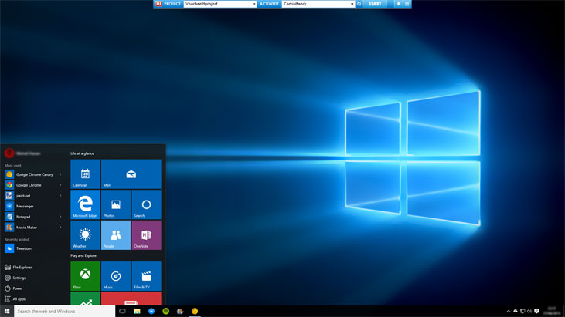Open the OneNote tile
The image size is (565, 317).
146,235
